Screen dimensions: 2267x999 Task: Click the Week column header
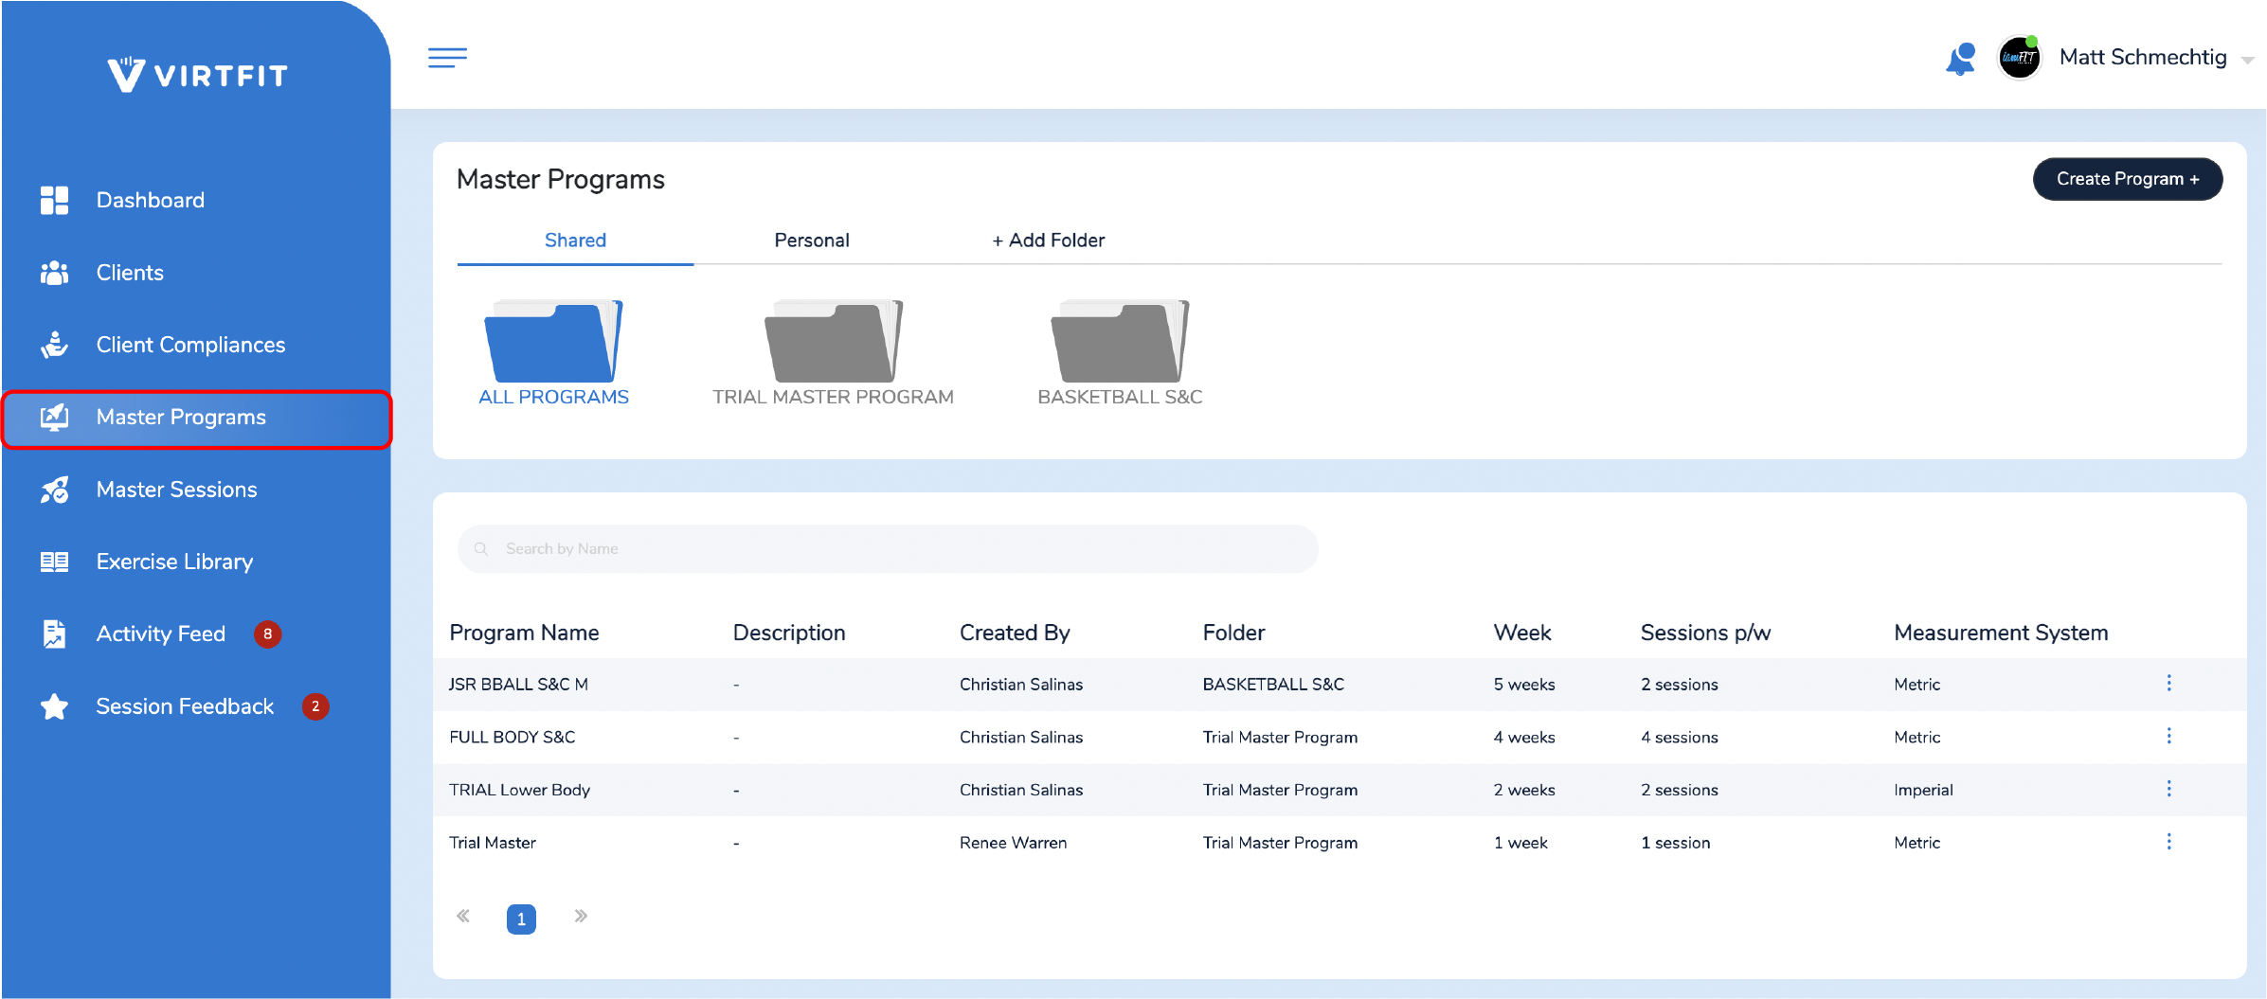(1522, 633)
